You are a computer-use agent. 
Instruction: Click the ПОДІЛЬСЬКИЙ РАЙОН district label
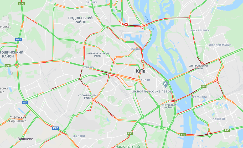click(80, 20)
